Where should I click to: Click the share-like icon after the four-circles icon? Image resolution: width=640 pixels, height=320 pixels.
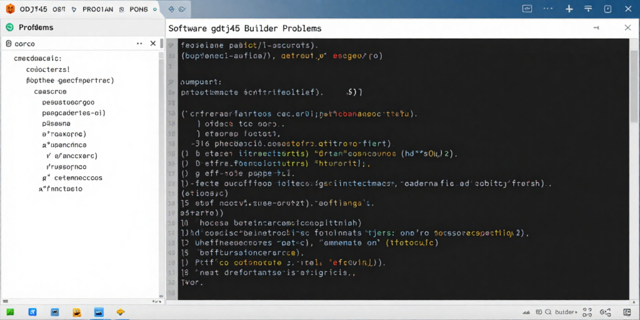click(x=606, y=312)
